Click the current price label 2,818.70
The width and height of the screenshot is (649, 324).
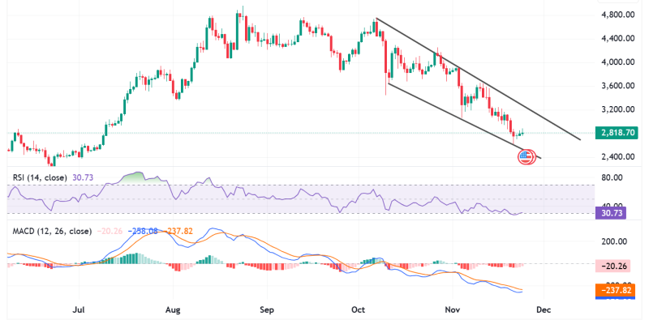615,132
